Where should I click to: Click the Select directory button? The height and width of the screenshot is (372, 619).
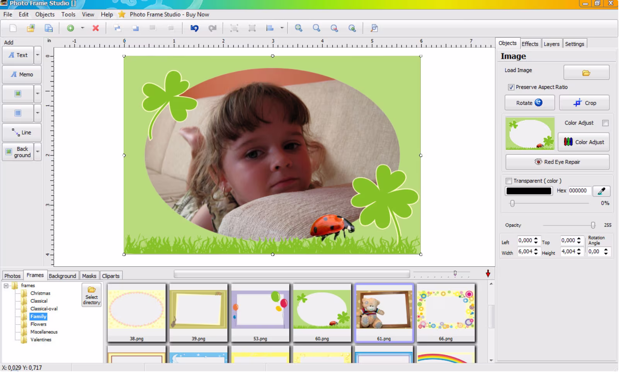point(92,295)
